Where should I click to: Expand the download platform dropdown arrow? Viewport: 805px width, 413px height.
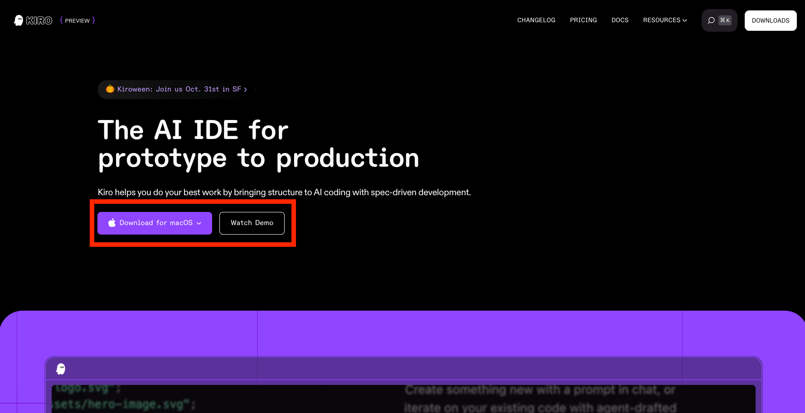coord(199,223)
